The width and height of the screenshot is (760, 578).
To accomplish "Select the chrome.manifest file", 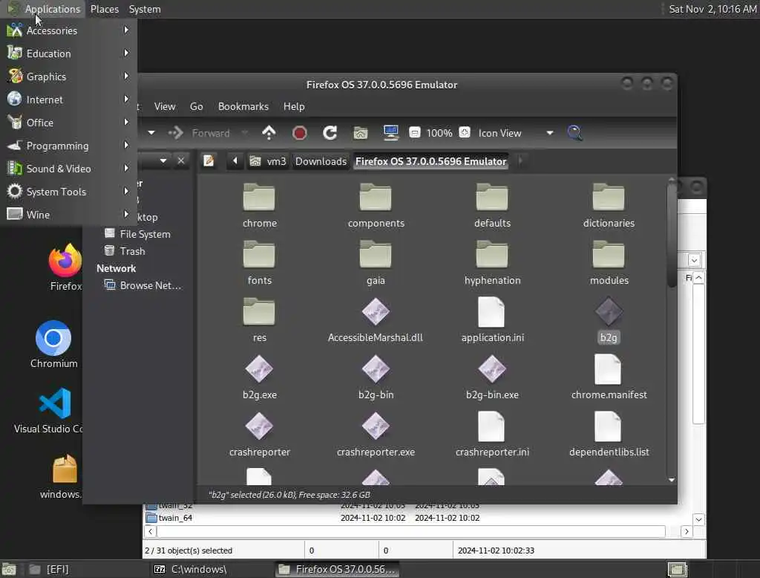I will tap(609, 377).
